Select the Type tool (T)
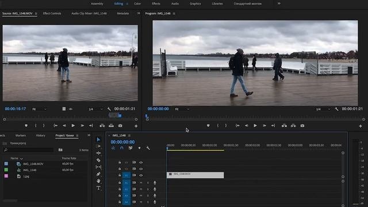The height and width of the screenshot is (207, 368). (x=98, y=188)
